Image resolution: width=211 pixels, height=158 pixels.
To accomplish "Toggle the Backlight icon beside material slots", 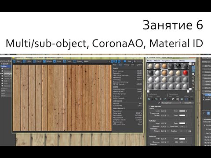I will tap(193, 68).
